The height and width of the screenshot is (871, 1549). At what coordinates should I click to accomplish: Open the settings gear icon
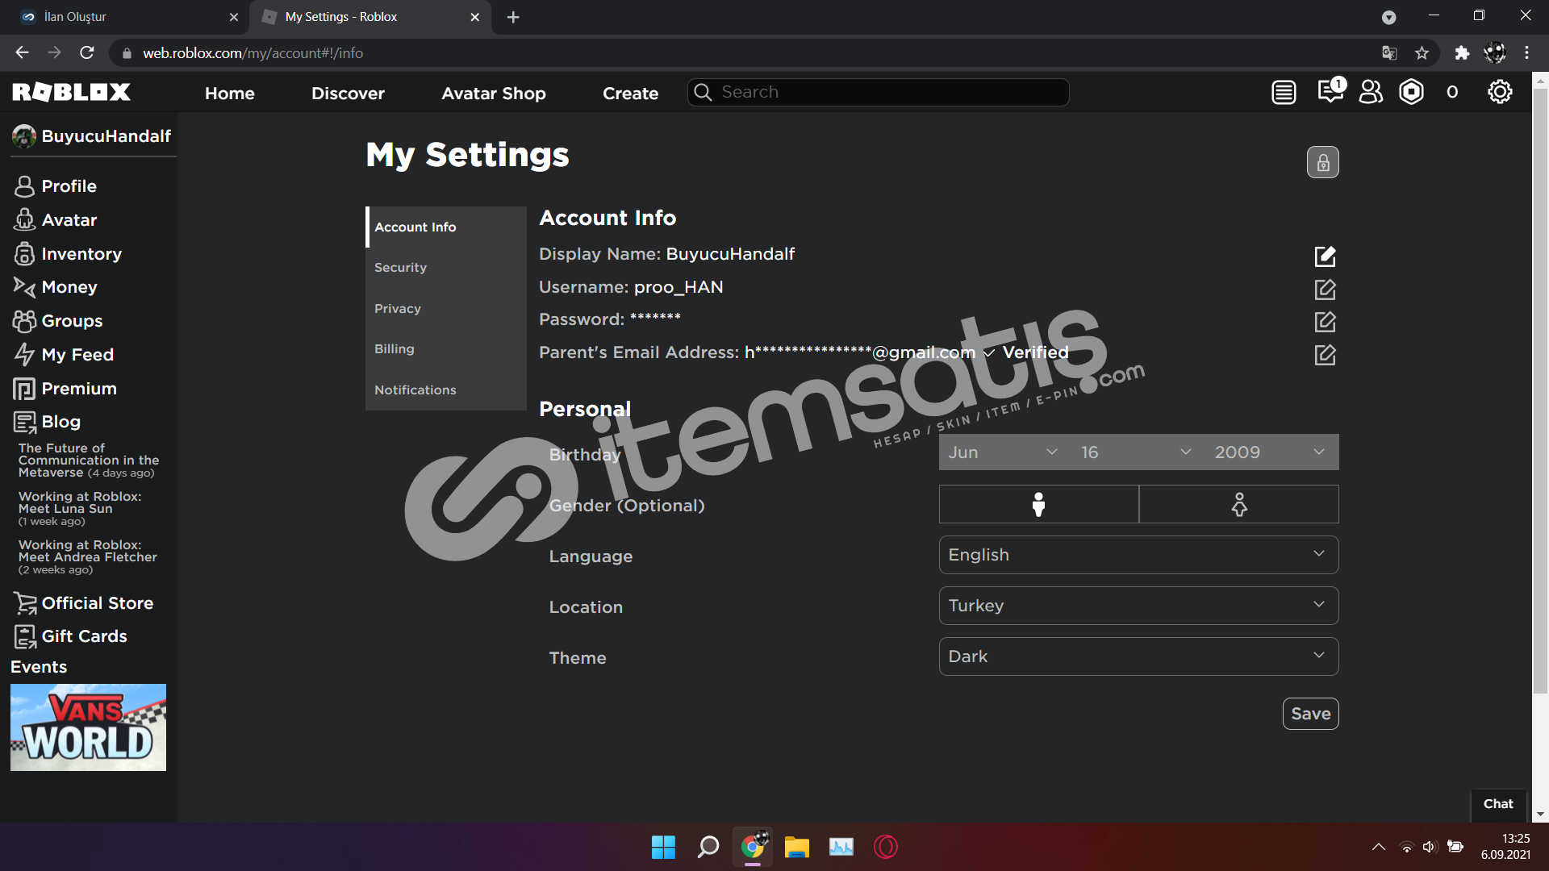(1500, 92)
